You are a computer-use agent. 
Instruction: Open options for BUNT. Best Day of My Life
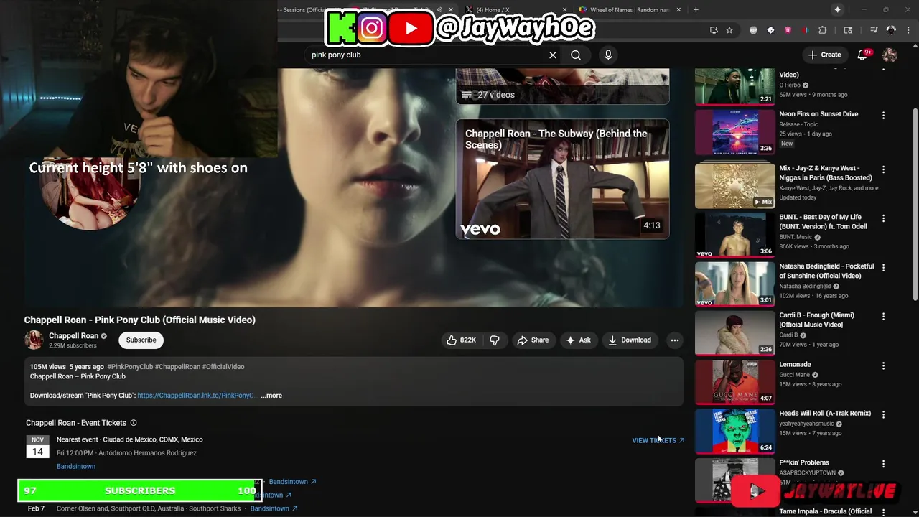coord(883,218)
